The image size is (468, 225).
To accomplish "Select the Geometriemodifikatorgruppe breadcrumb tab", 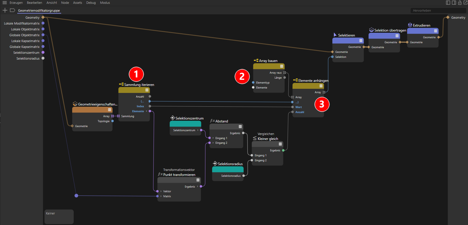I will [x=39, y=11].
